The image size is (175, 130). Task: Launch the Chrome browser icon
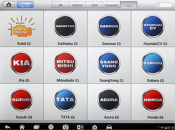coord(51,127)
